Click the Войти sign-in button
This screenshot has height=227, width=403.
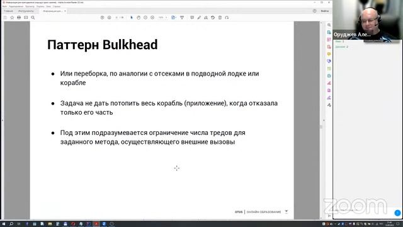[x=325, y=11]
